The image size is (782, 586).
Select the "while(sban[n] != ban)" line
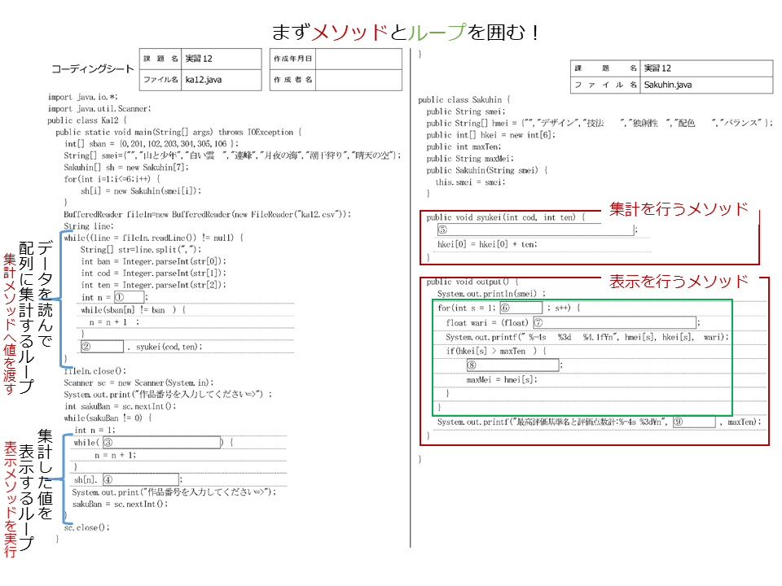pyautogui.click(x=133, y=310)
